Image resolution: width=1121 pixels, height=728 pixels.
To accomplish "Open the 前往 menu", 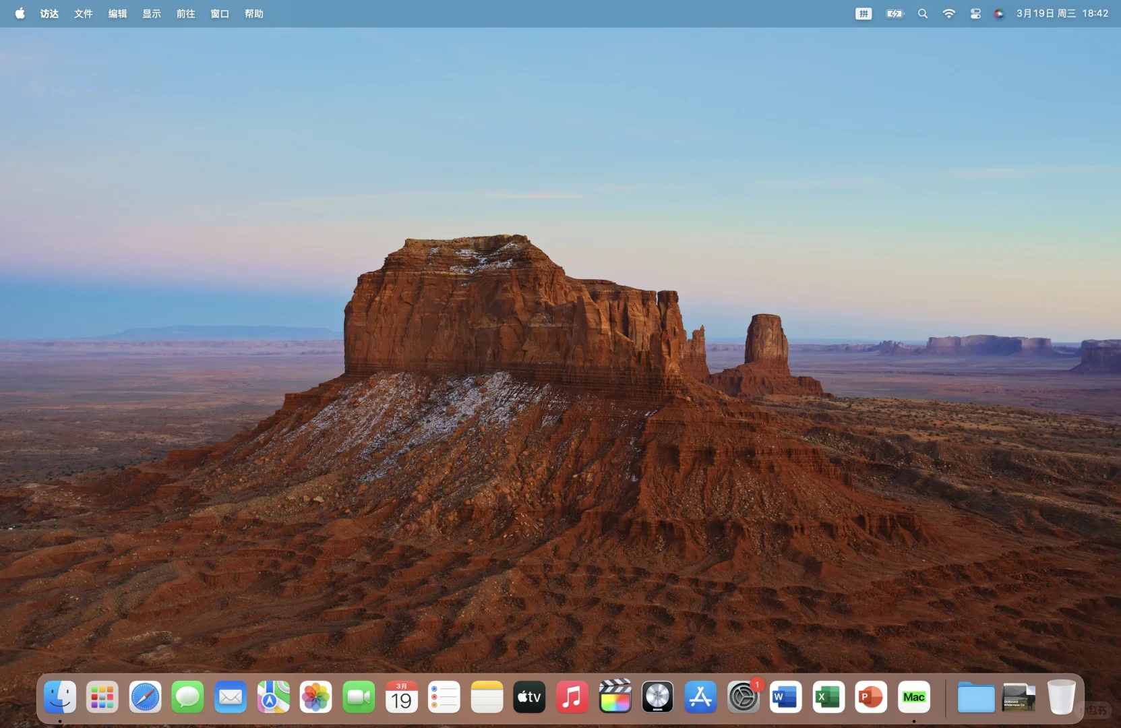I will pyautogui.click(x=186, y=13).
